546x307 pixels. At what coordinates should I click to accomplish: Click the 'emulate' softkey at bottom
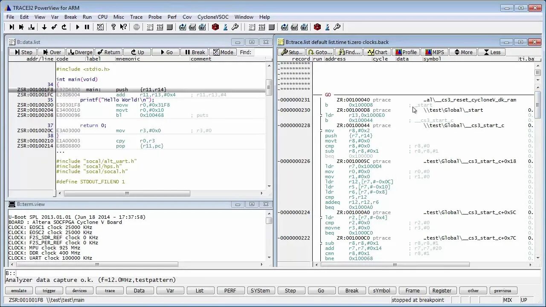pyautogui.click(x=19, y=290)
